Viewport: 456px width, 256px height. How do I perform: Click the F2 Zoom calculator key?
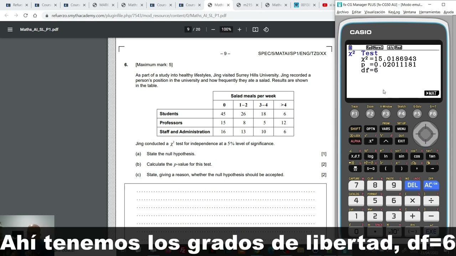[x=370, y=114]
